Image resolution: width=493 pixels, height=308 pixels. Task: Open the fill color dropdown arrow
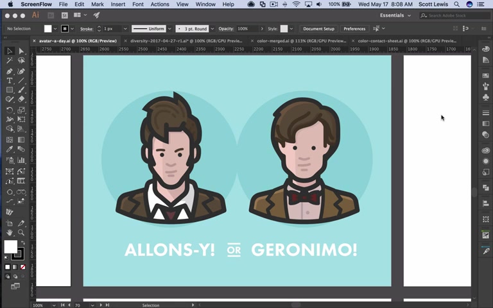click(x=55, y=29)
